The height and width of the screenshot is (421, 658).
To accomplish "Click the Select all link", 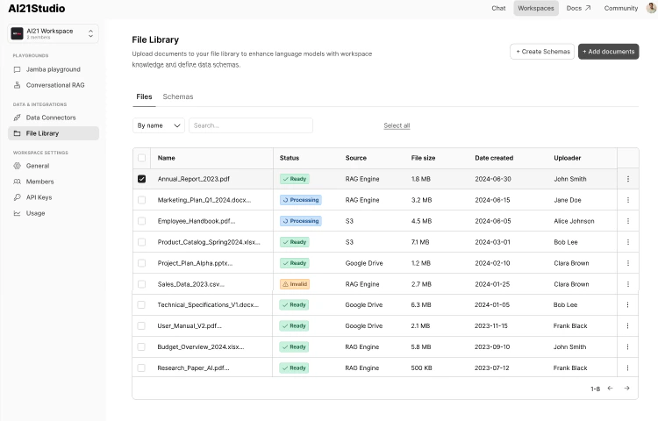I will 397,125.
